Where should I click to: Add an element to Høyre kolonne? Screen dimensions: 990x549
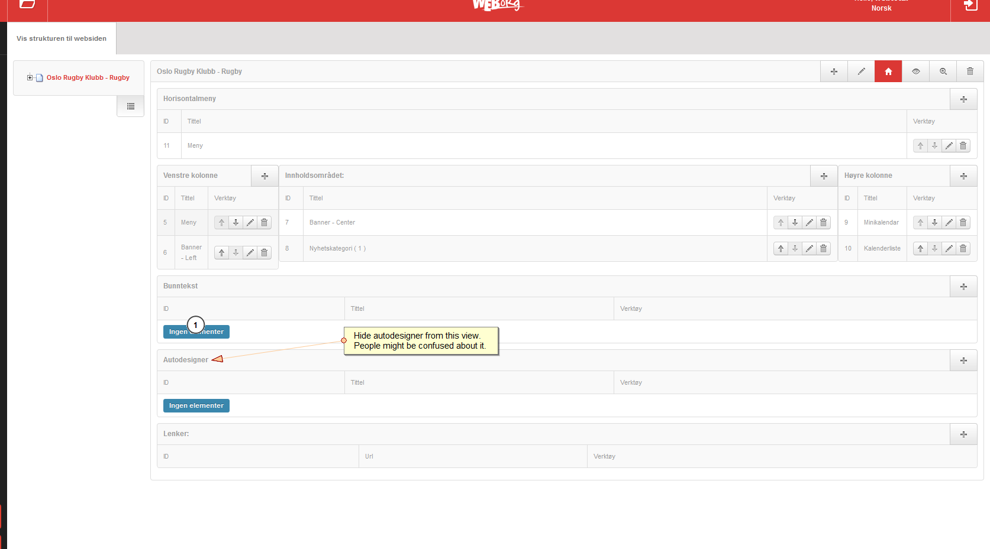pos(963,176)
